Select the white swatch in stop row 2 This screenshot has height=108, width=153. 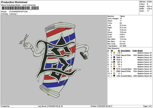114,55
